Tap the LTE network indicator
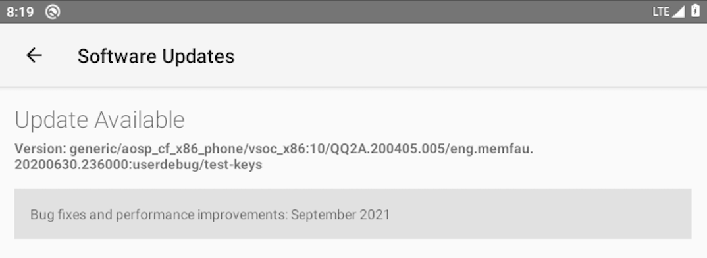The width and height of the screenshot is (707, 258). click(662, 12)
